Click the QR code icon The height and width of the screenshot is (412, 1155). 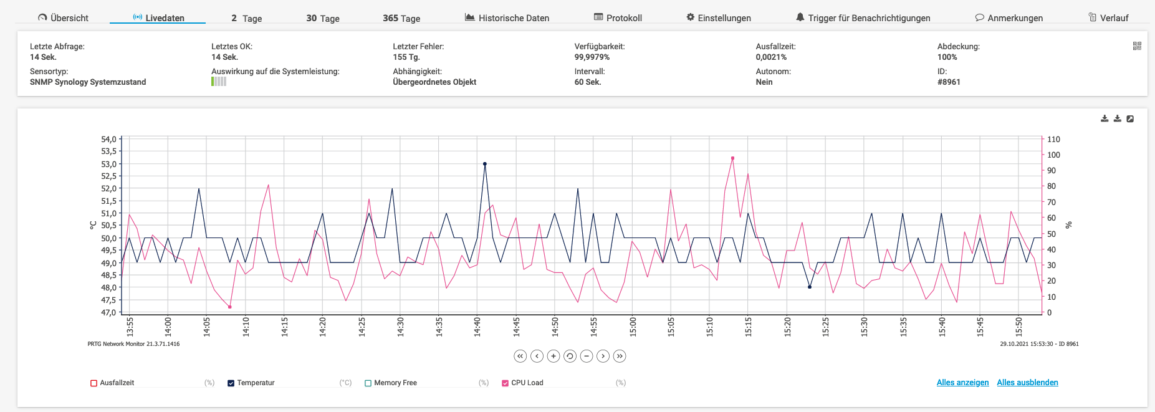(1137, 46)
